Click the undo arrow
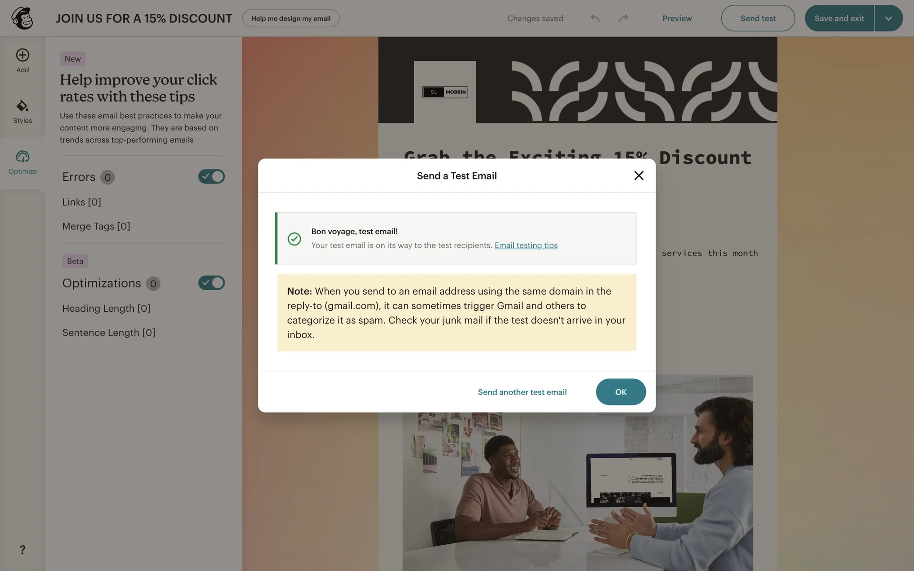This screenshot has height=571, width=914. (595, 18)
